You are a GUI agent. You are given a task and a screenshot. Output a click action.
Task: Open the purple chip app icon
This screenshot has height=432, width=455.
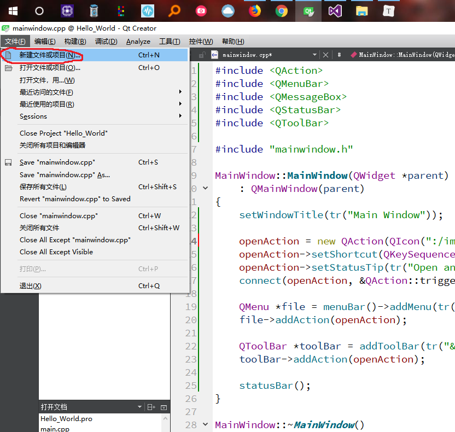[x=67, y=11]
